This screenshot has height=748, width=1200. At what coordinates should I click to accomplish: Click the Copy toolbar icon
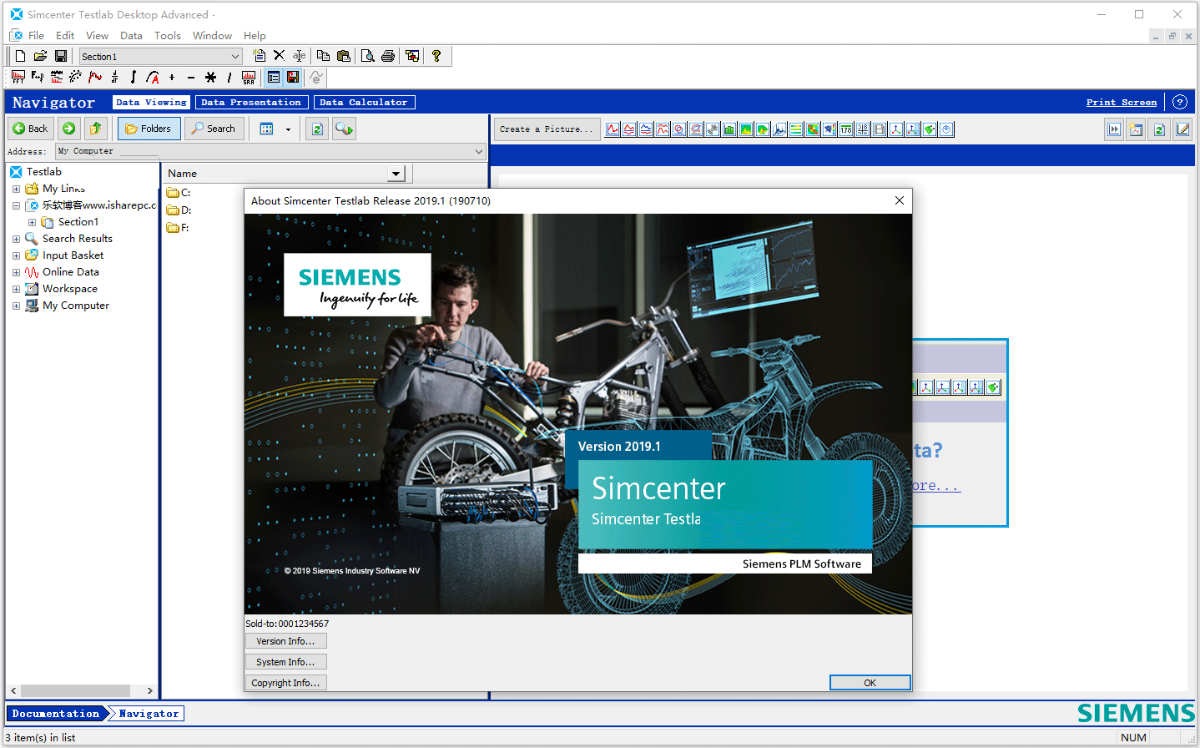(323, 56)
